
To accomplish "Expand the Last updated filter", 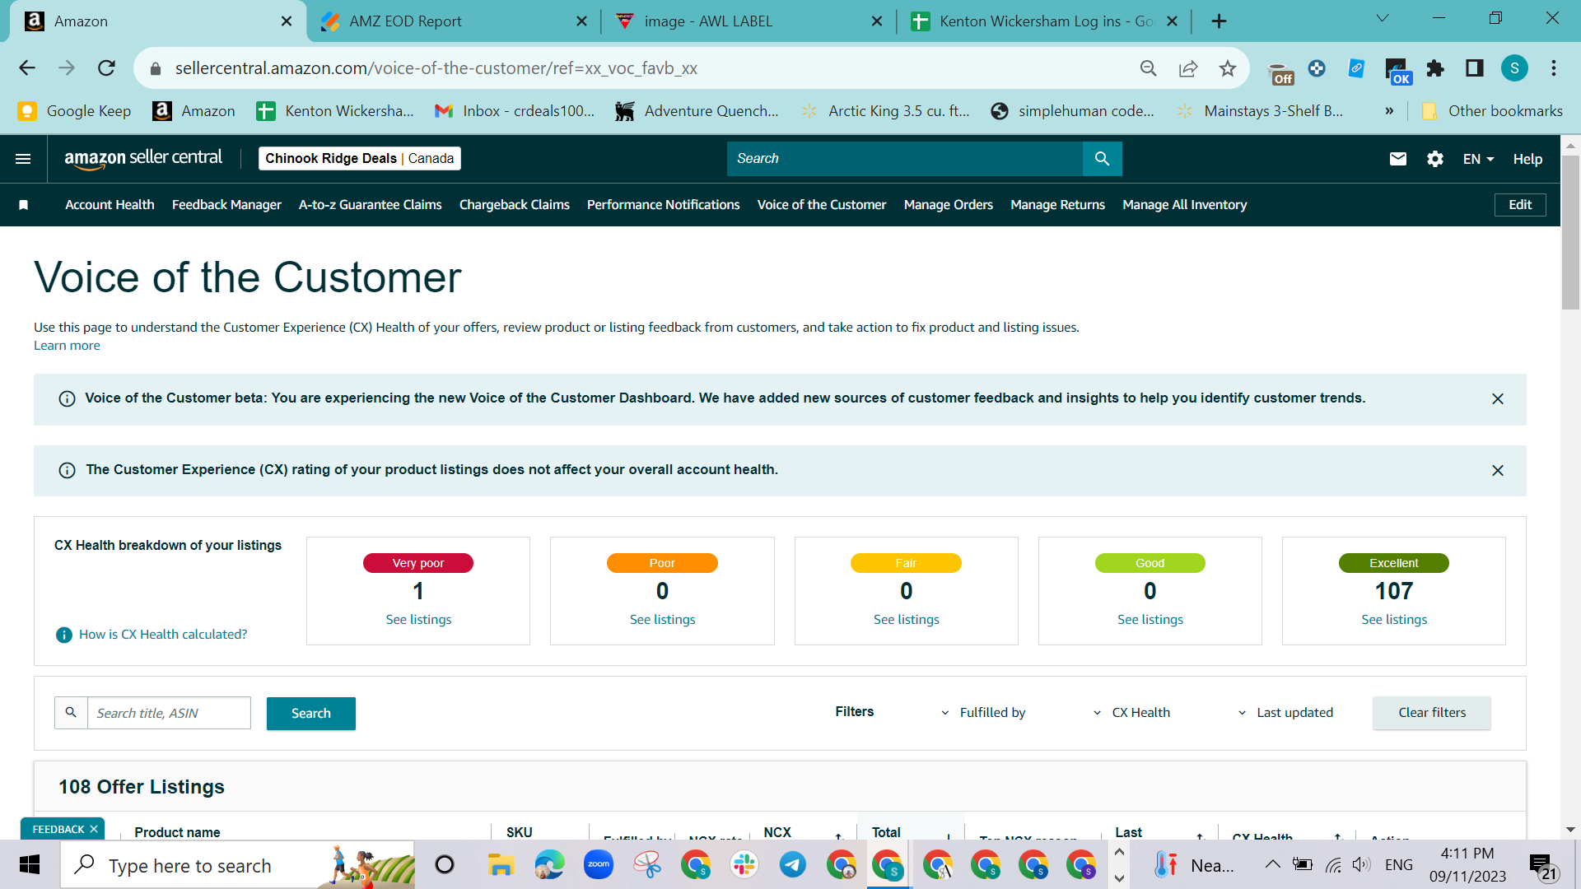I will (1285, 713).
